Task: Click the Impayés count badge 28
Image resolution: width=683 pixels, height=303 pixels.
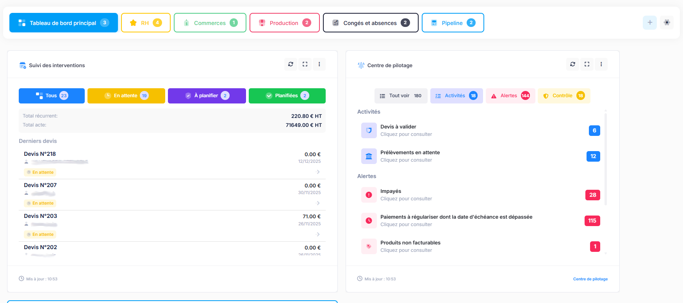Action: point(593,195)
